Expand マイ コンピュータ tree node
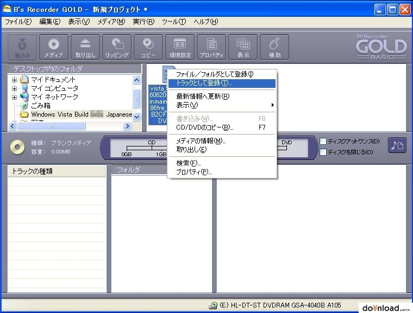413x313 pixels. point(15,88)
